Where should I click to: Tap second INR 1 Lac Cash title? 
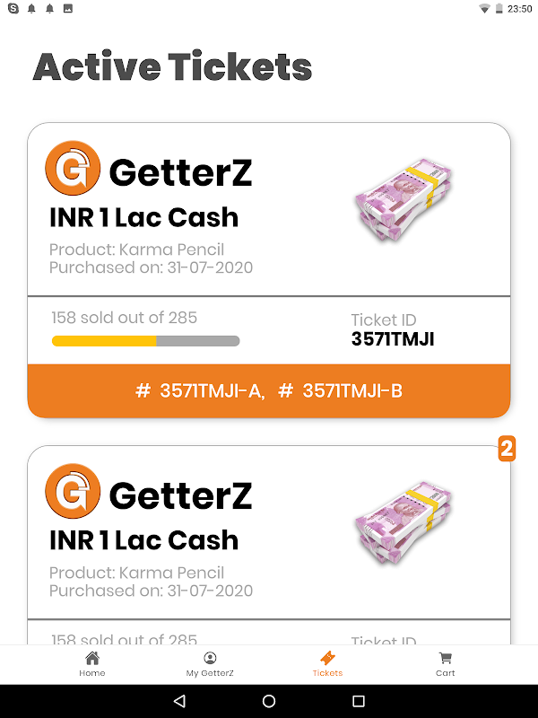143,540
